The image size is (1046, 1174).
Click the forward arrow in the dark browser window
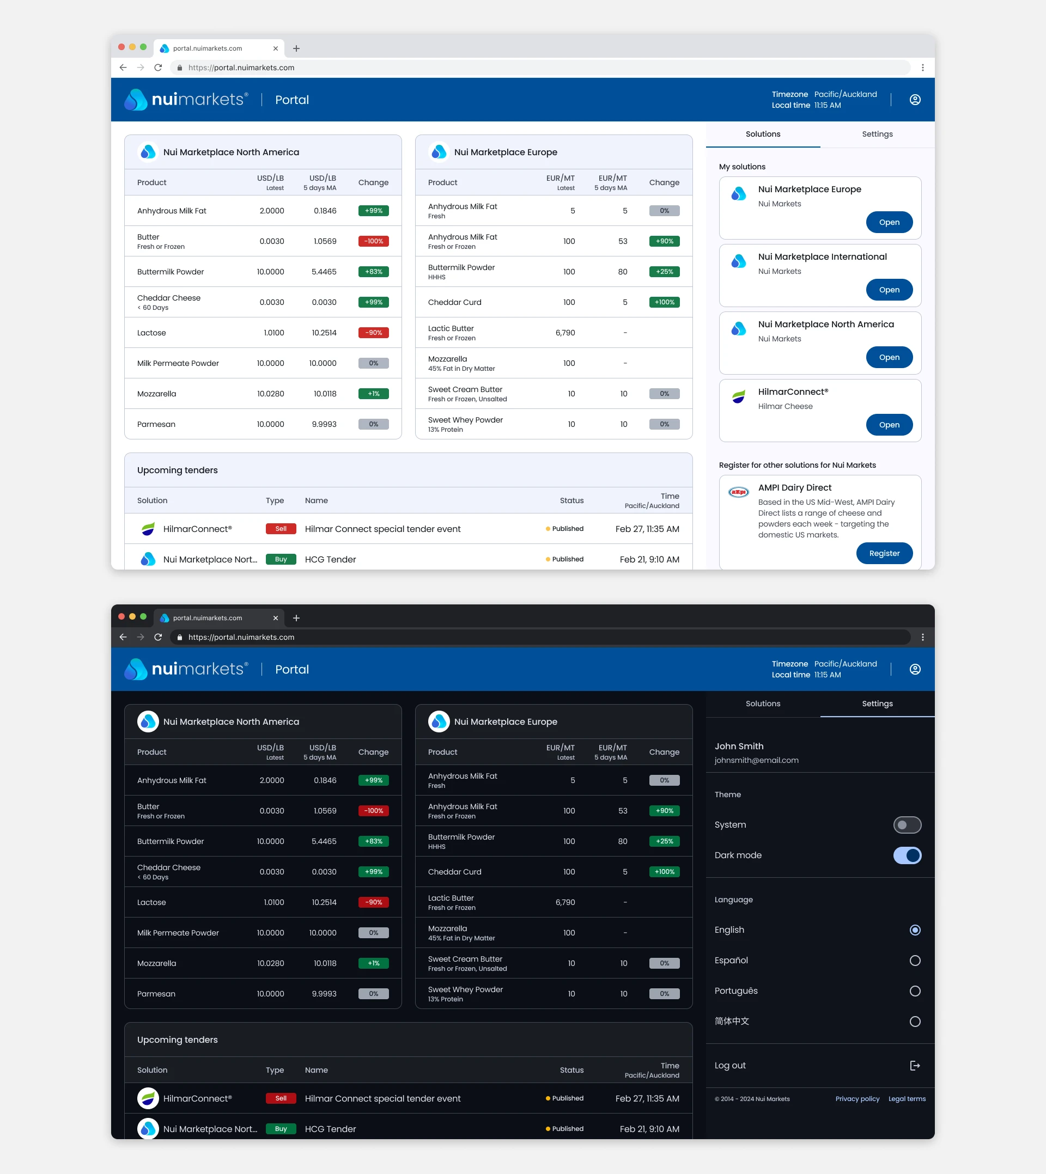[140, 637]
